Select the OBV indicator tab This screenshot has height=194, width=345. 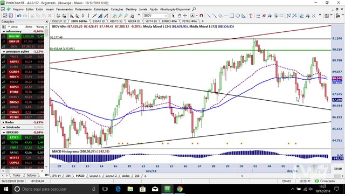pos(68,176)
